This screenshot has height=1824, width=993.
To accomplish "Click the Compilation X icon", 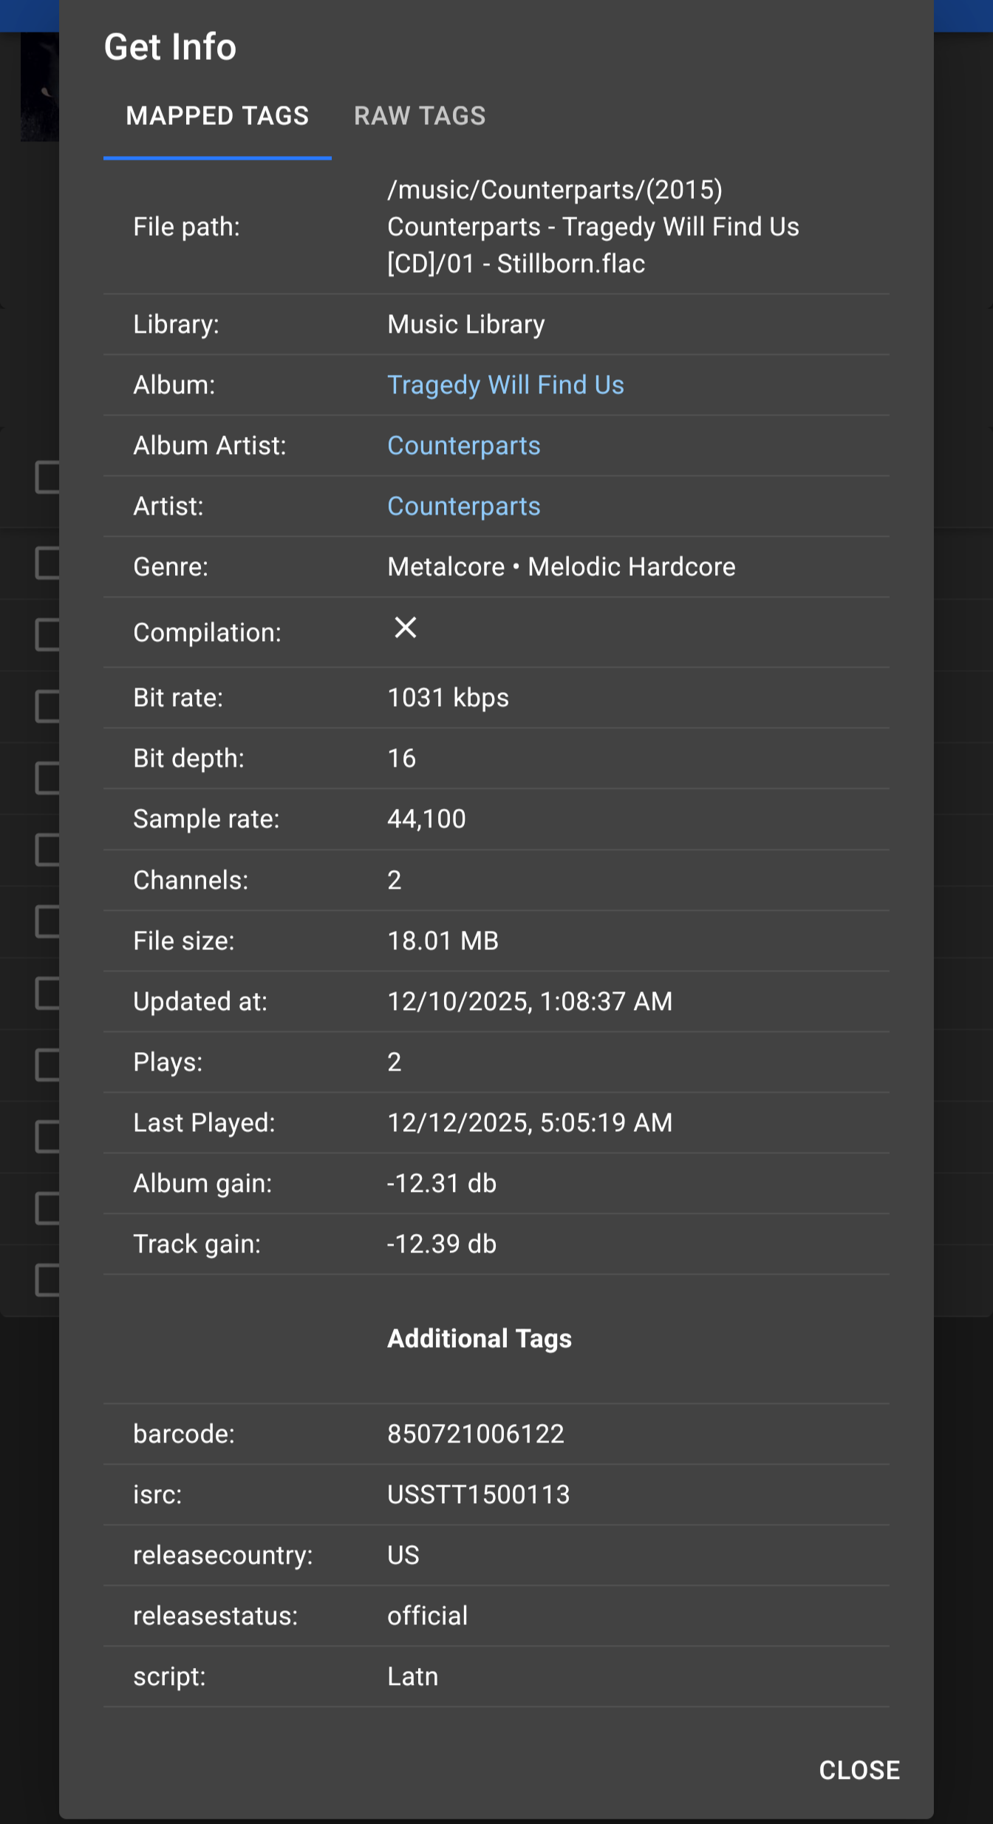I will pos(405,628).
